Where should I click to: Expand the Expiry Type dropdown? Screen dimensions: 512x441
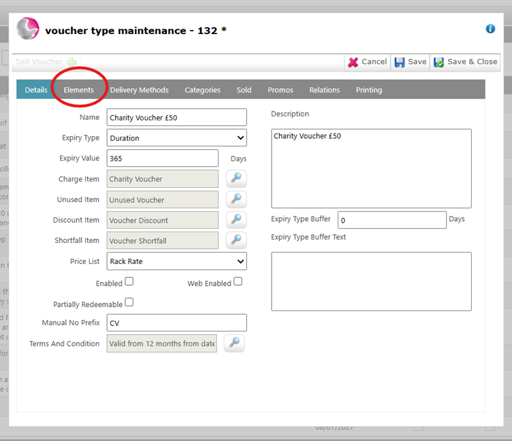pos(176,137)
